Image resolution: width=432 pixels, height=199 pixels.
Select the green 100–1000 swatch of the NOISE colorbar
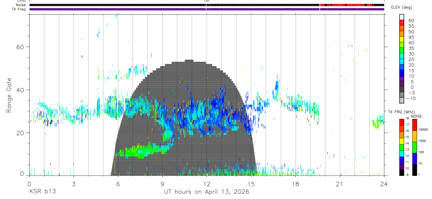(x=415, y=147)
